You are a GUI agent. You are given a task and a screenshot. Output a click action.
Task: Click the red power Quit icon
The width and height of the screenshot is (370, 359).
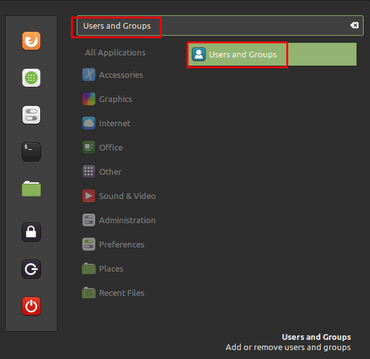[31, 306]
